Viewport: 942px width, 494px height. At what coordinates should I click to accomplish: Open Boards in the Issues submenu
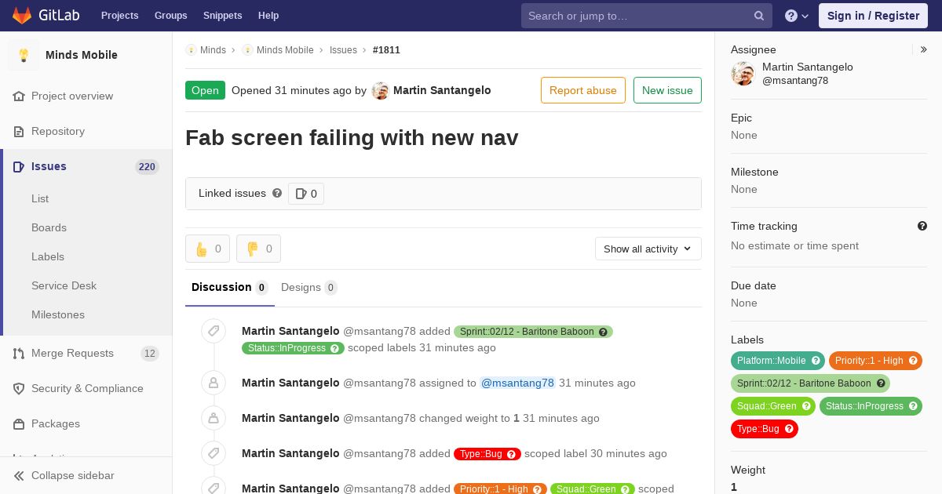coord(49,227)
